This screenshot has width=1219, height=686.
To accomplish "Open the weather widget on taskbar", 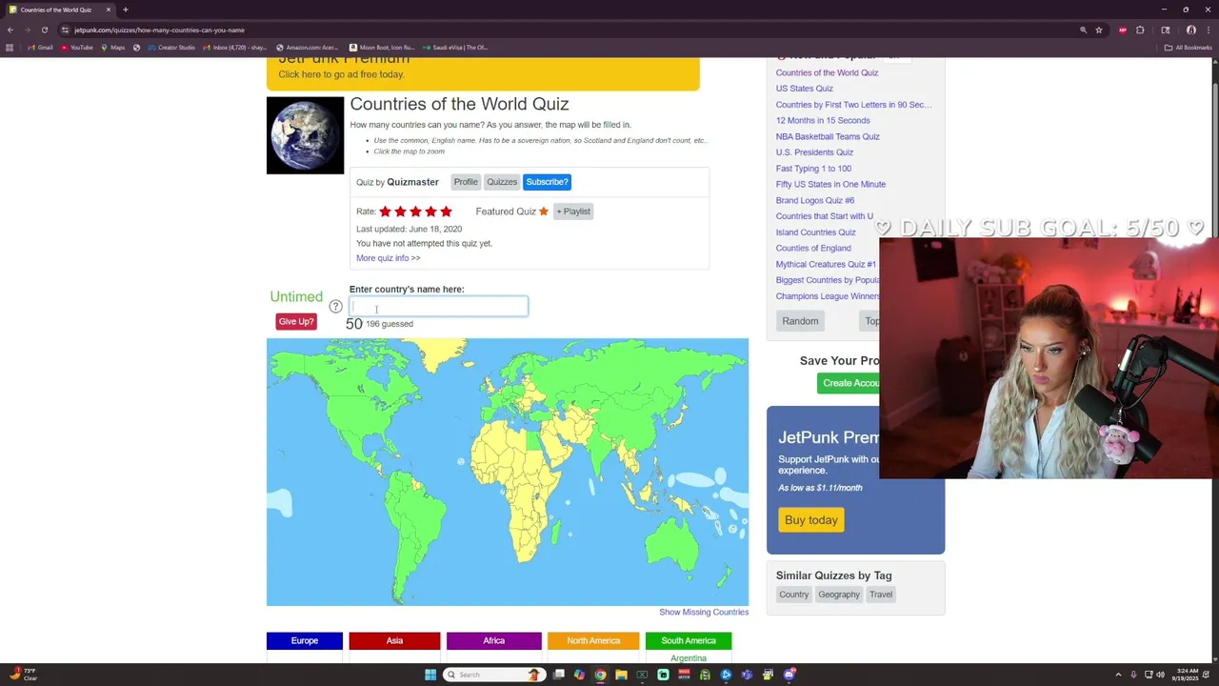I will coord(25,675).
